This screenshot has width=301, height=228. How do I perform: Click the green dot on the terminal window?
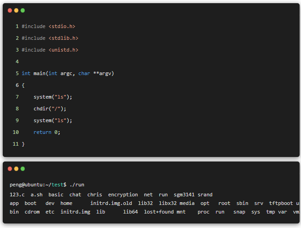23,169
